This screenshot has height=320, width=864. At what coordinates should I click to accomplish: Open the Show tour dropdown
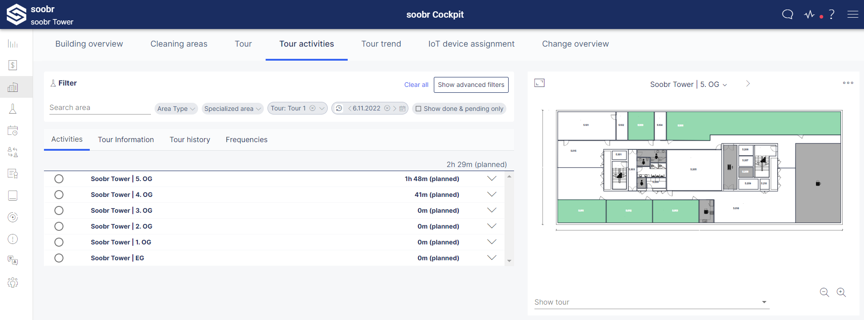[652, 302]
